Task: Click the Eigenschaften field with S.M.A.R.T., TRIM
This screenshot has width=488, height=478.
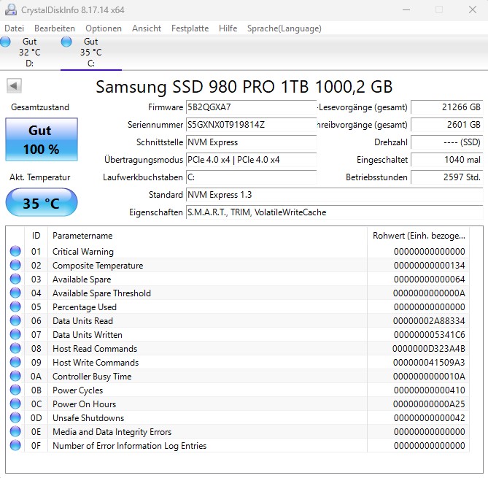Action: 335,212
